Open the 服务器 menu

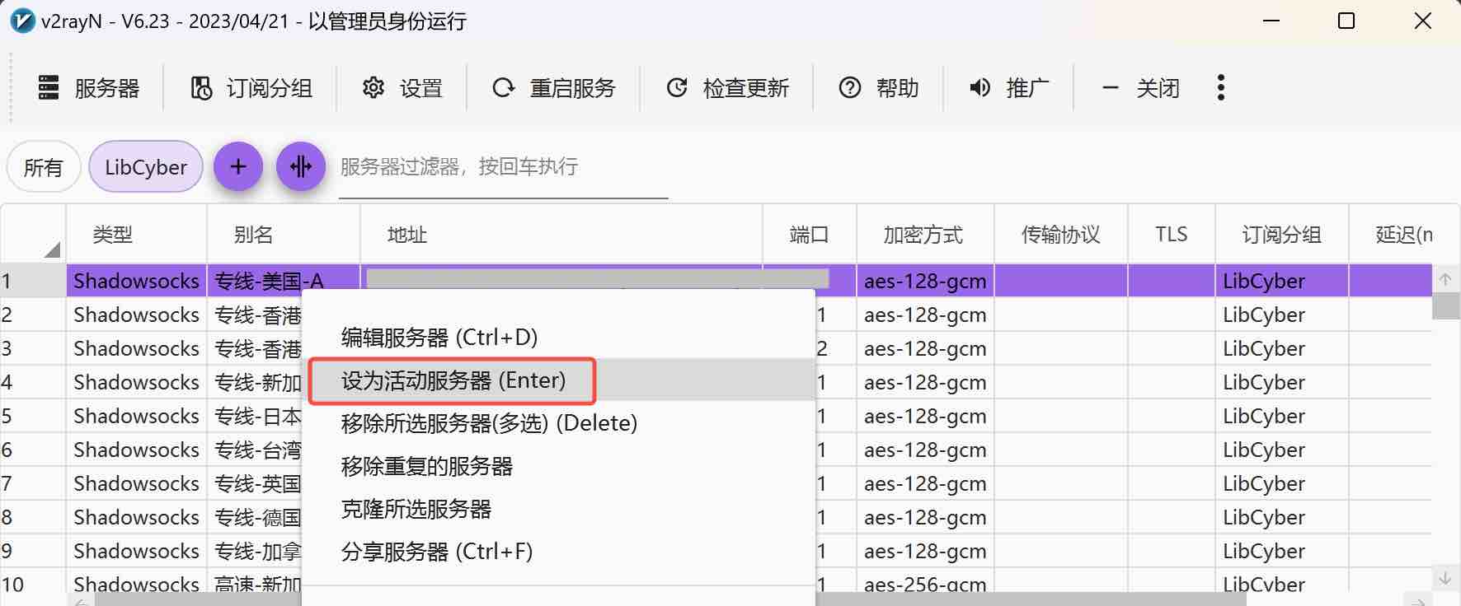[89, 88]
